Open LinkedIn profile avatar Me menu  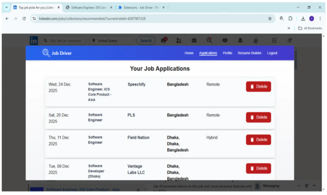[255, 41]
